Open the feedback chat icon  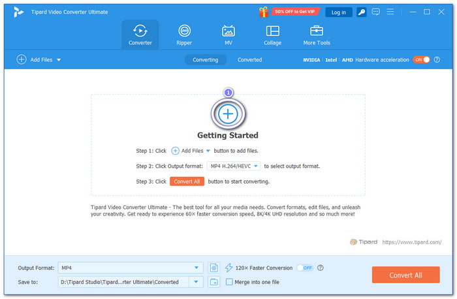375,12
